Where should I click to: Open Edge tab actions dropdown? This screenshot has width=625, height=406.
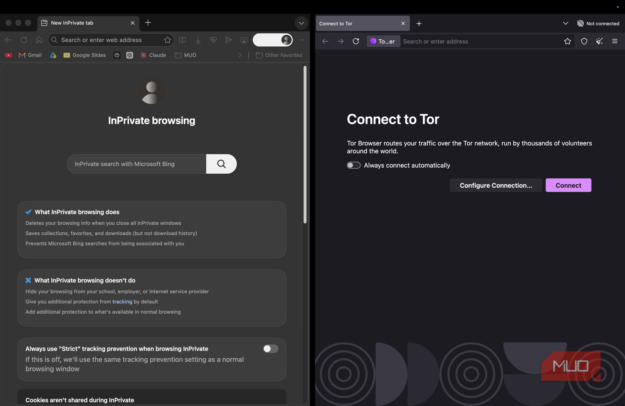click(x=301, y=23)
